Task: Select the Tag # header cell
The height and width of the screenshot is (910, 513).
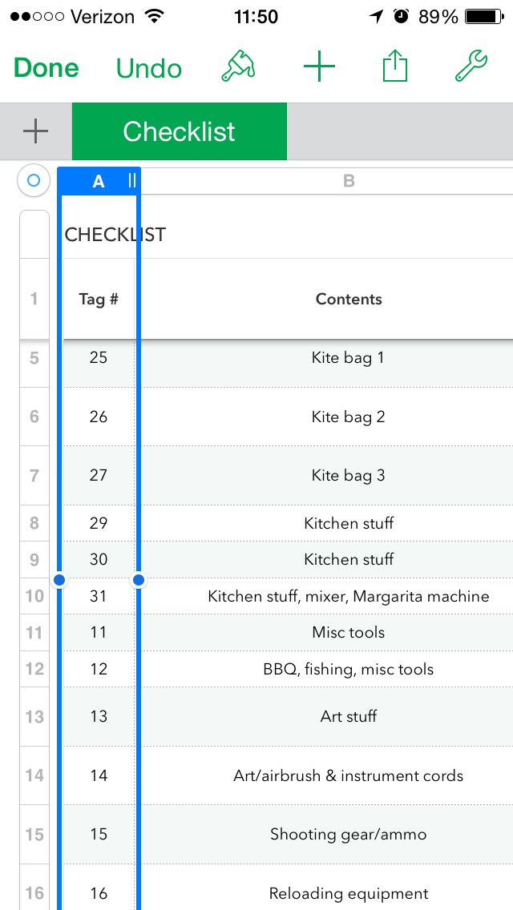Action: click(99, 299)
